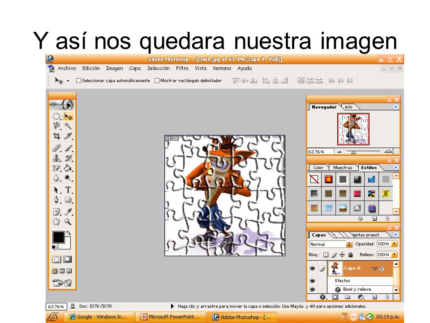Select the History Brush tool

coord(68,158)
